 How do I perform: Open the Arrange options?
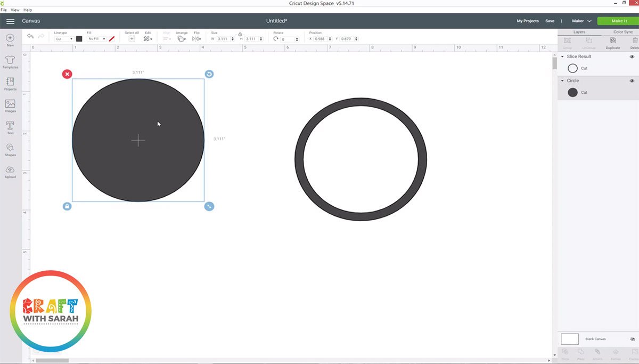click(182, 38)
